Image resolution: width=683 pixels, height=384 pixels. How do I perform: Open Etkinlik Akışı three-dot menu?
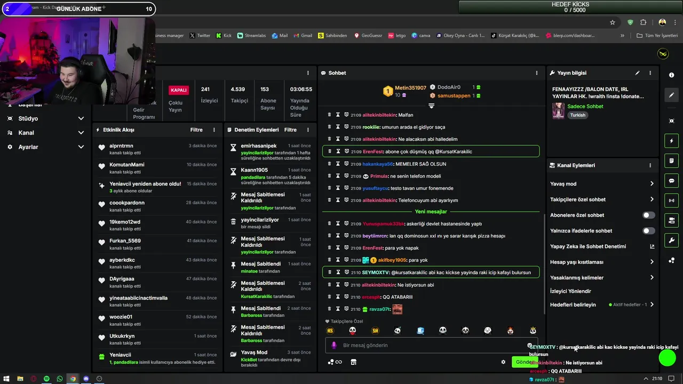214,130
